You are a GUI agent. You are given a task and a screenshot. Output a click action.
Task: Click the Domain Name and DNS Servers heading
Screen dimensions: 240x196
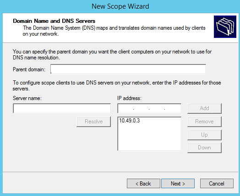click(x=54, y=21)
